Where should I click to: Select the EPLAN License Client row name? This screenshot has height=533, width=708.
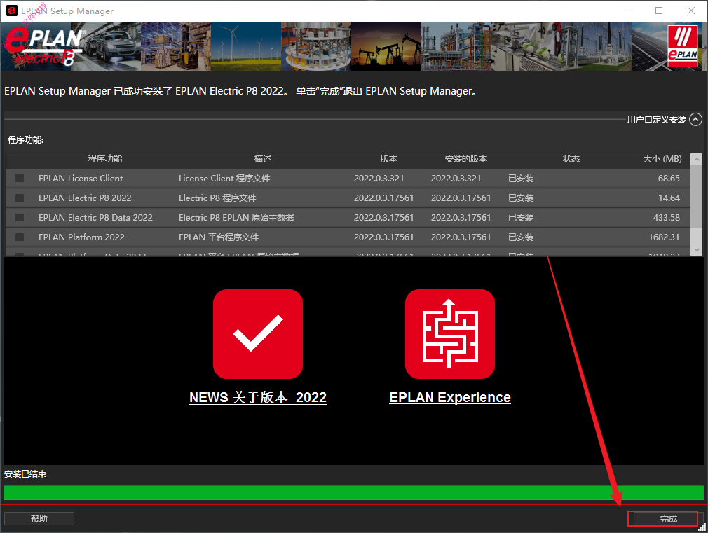pyautogui.click(x=81, y=179)
